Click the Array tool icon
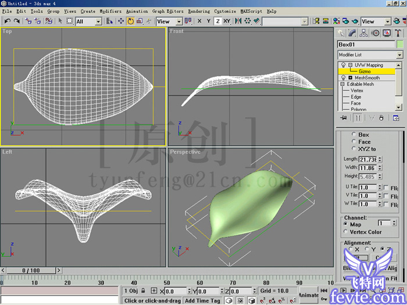Image resolution: width=407 pixels, height=305 pixels. point(247,21)
